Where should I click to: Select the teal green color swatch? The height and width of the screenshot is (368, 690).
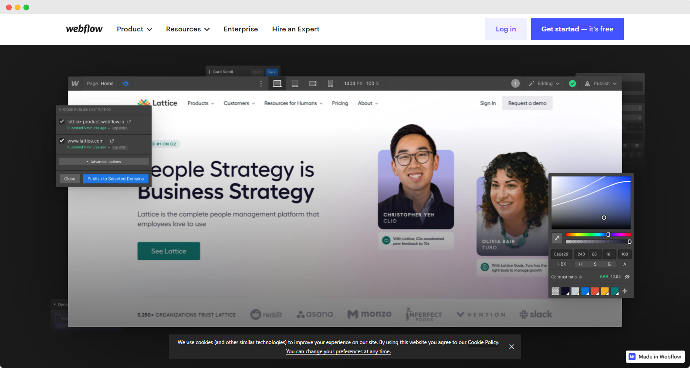pyautogui.click(x=615, y=291)
